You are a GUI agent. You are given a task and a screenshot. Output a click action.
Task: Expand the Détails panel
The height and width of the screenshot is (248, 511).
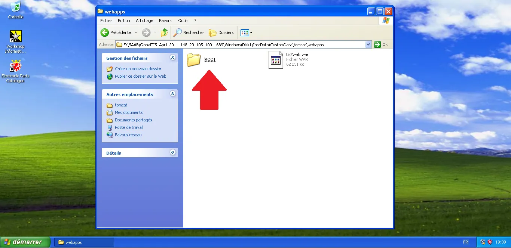[172, 152]
